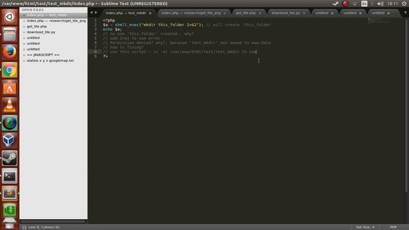Select index.php — test_mkdir in Open Files
Screen dimensions: 409x230
54,15
